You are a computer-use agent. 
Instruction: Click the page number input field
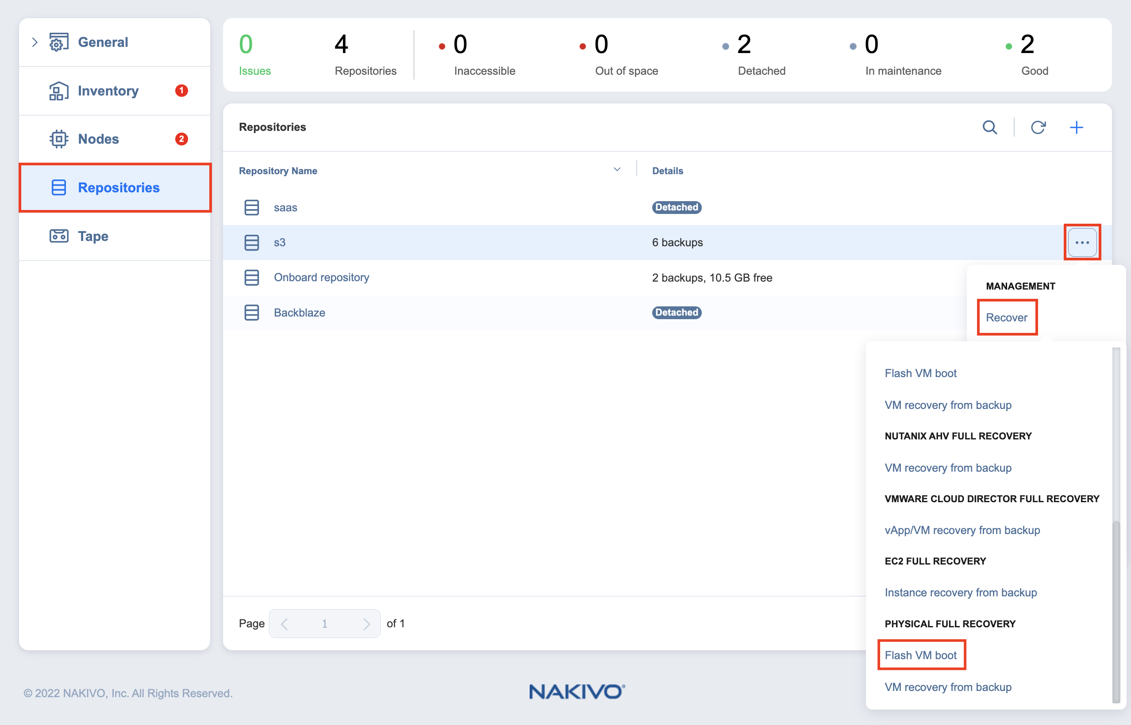pos(325,624)
